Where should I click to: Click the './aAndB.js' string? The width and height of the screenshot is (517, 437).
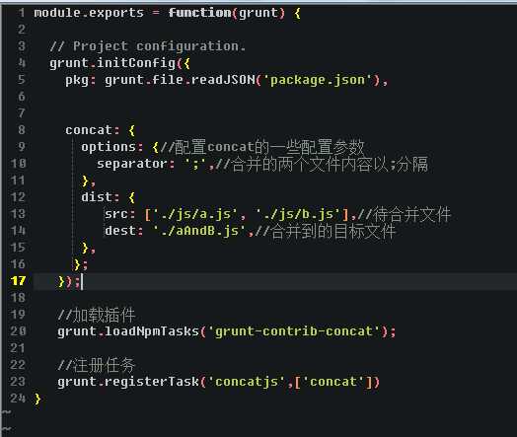199,231
